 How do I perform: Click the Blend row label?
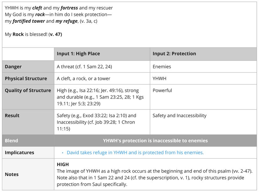click(11, 141)
